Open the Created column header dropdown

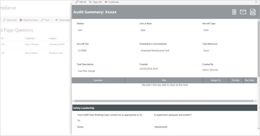[x=53, y=38]
